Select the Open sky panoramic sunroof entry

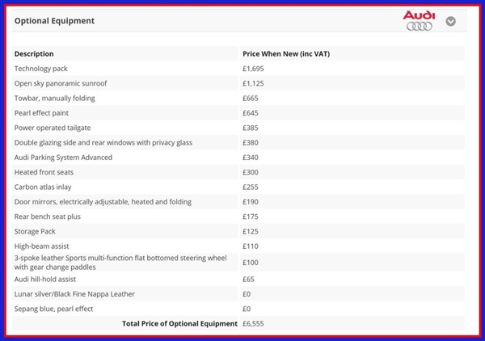pyautogui.click(x=60, y=83)
